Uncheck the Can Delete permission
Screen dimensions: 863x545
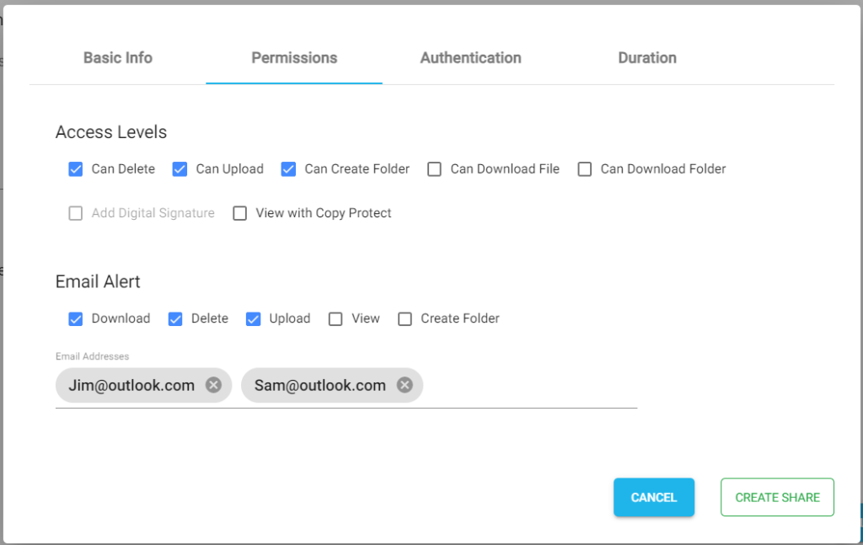pos(76,169)
